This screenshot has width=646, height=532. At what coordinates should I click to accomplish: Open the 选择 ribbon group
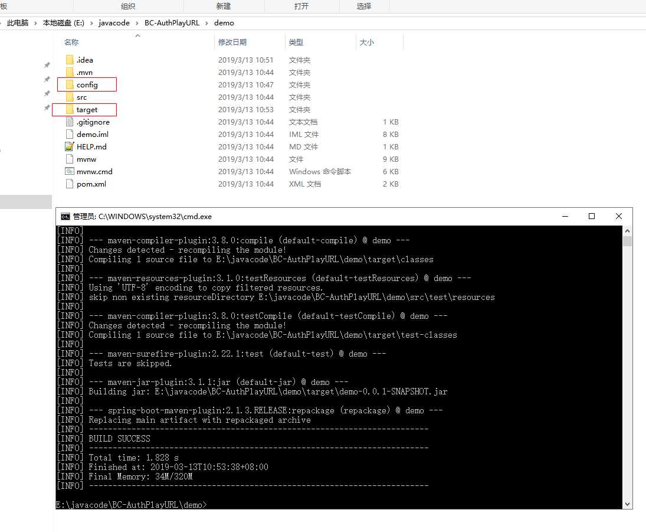[364, 6]
